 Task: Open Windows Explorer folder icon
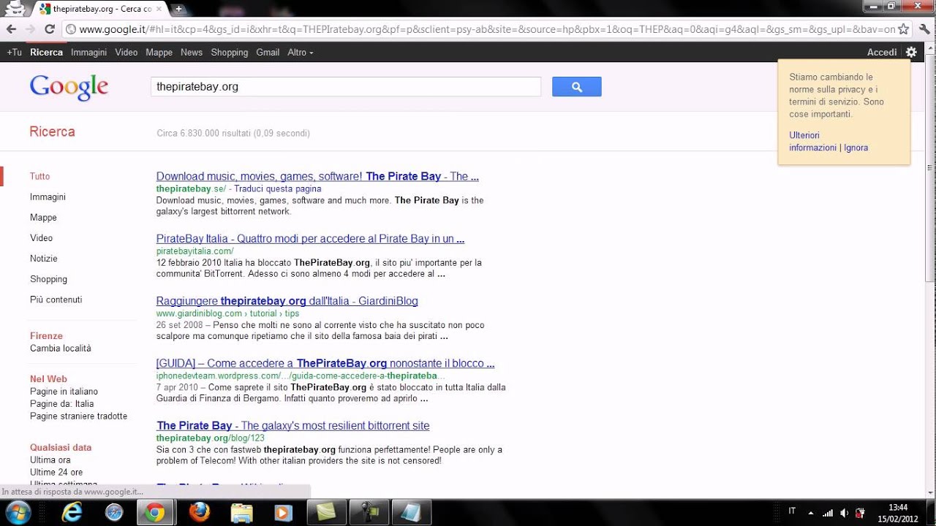(x=241, y=513)
